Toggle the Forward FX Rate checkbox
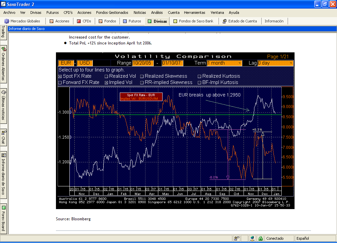The image size is (337, 243). [x=60, y=83]
